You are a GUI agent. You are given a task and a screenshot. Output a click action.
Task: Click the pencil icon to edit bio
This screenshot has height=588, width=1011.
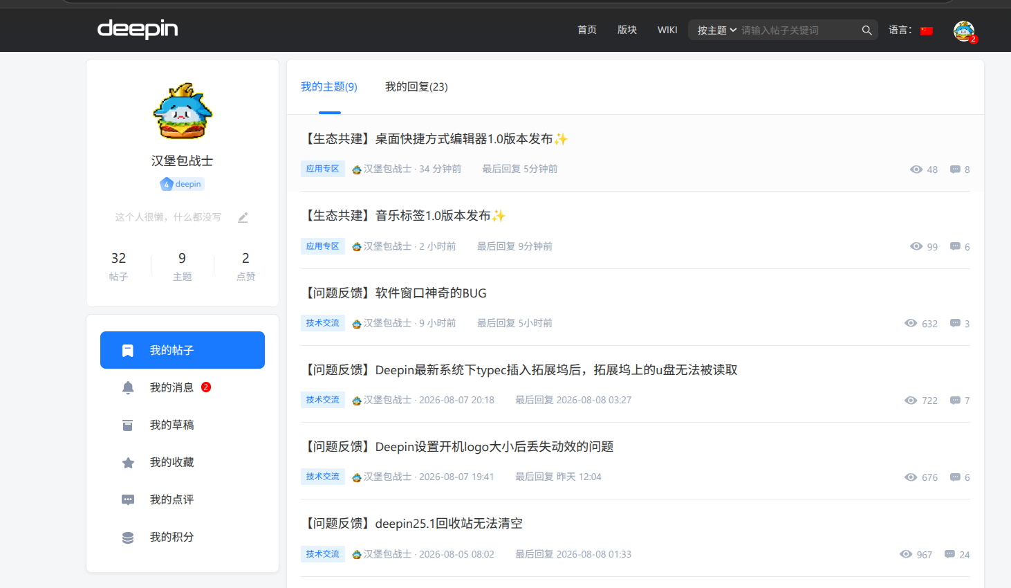pos(243,217)
